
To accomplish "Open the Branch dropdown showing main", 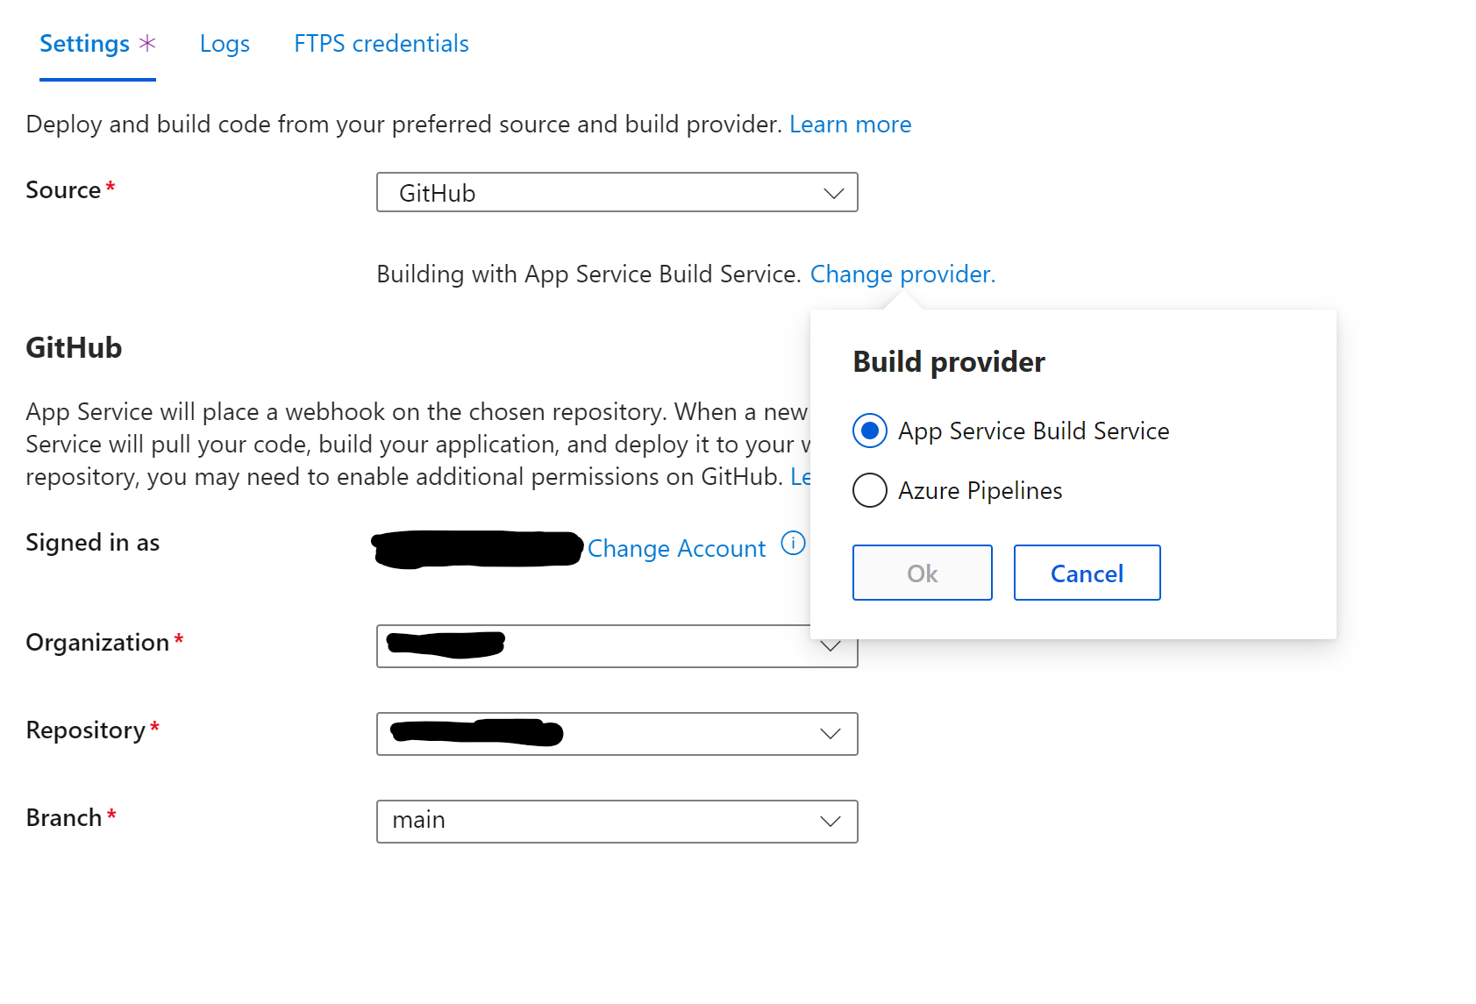I will coord(617,822).
